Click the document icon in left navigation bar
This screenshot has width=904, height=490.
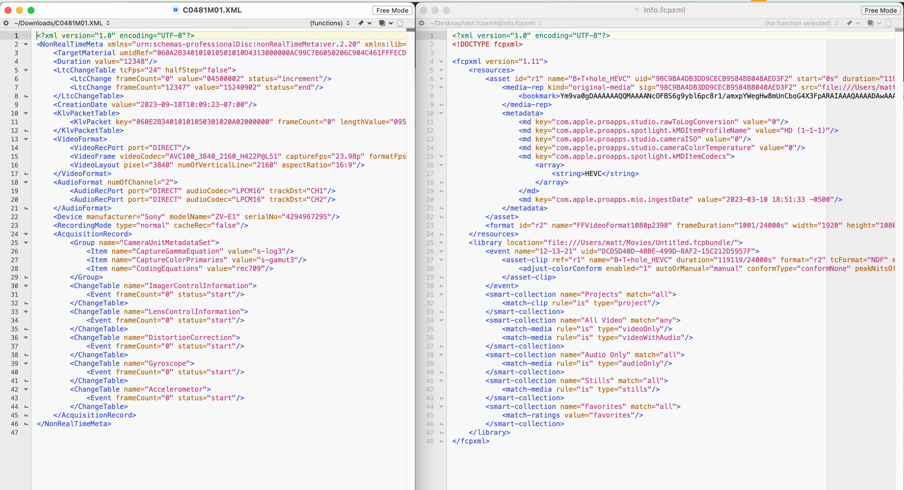tap(400, 23)
